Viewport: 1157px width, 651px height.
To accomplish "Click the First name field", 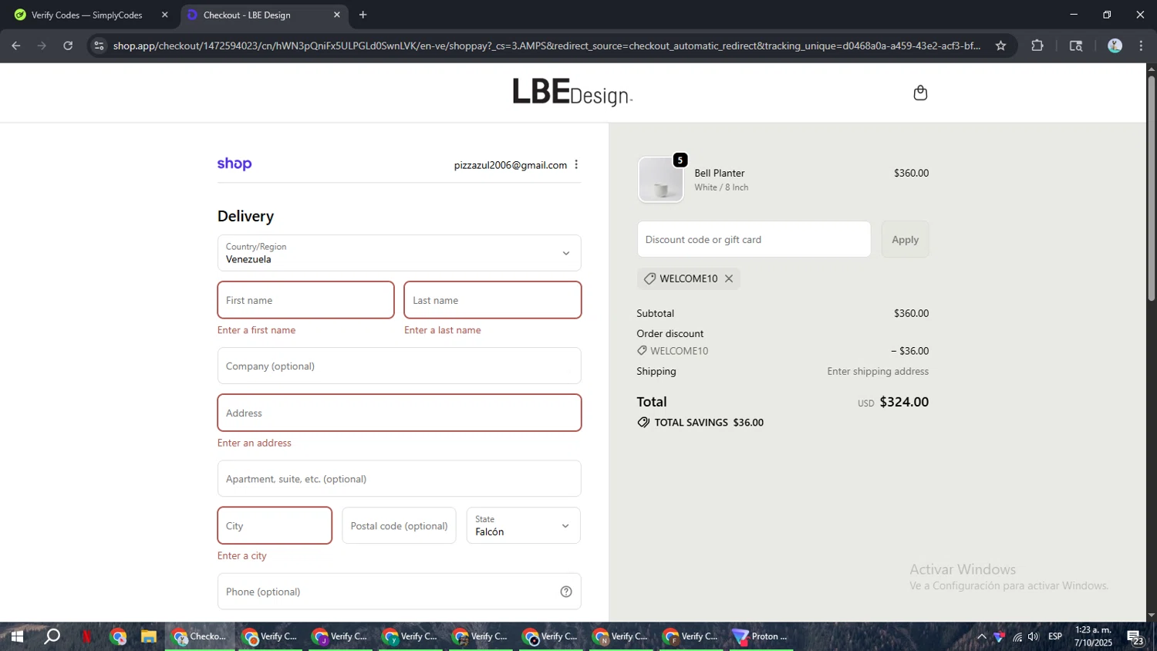I will click(305, 300).
